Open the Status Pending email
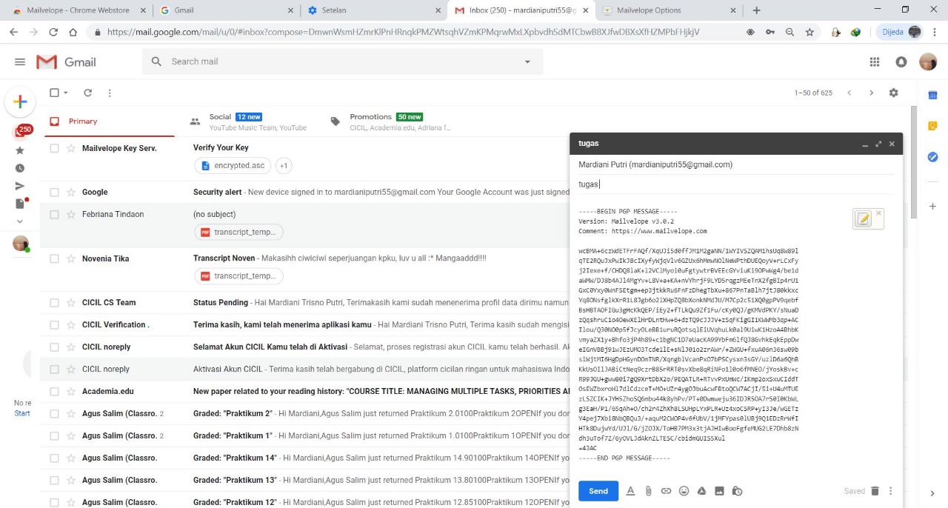 click(x=221, y=302)
